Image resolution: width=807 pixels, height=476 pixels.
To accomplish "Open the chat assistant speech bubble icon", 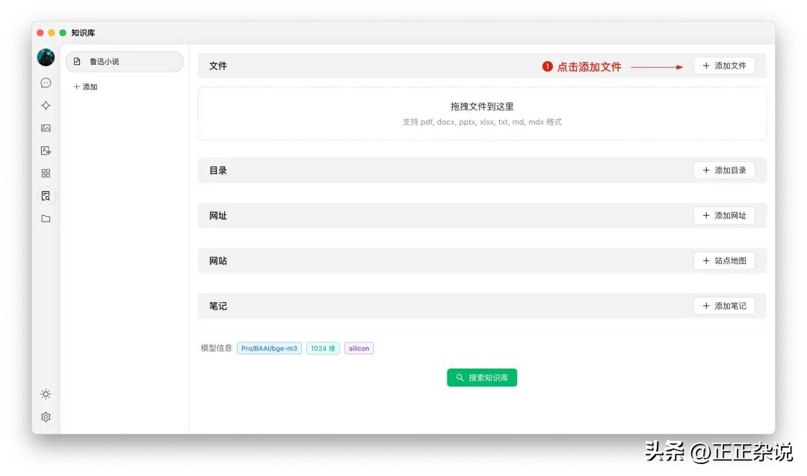I will [x=46, y=83].
